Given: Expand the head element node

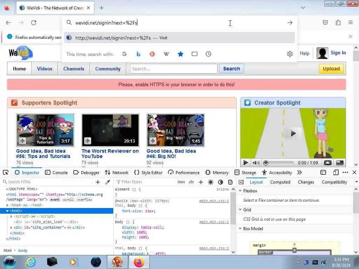Looking at the screenshot, I should click(x=7, y=205).
